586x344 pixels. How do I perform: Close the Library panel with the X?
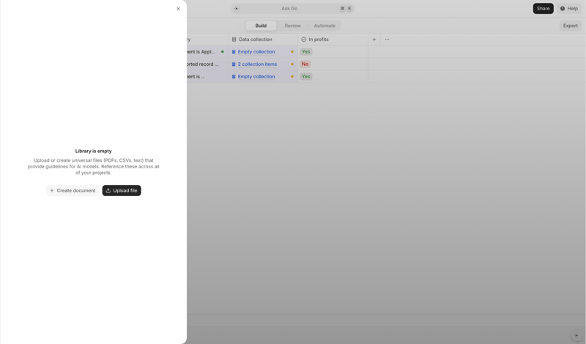coord(178,9)
